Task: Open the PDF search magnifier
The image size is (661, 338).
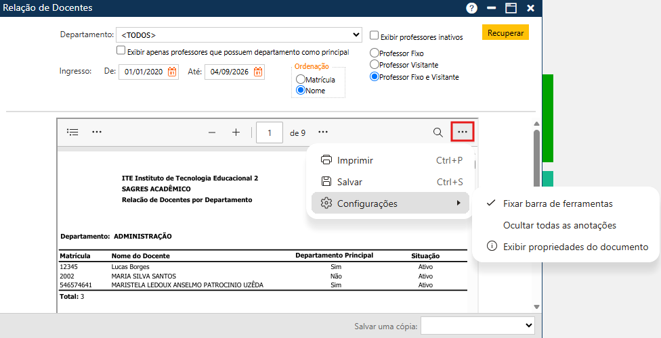Action: click(438, 132)
